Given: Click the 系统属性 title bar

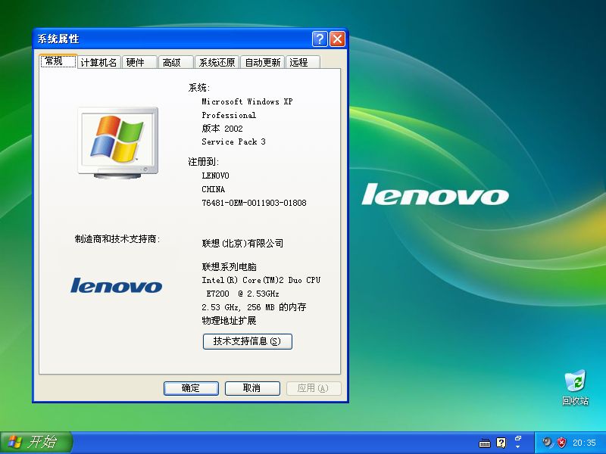Looking at the screenshot, I should [174, 39].
